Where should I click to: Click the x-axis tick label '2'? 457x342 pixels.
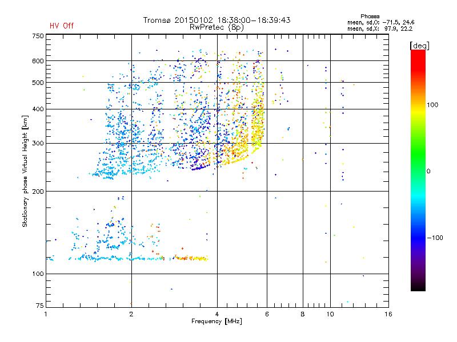131,314
